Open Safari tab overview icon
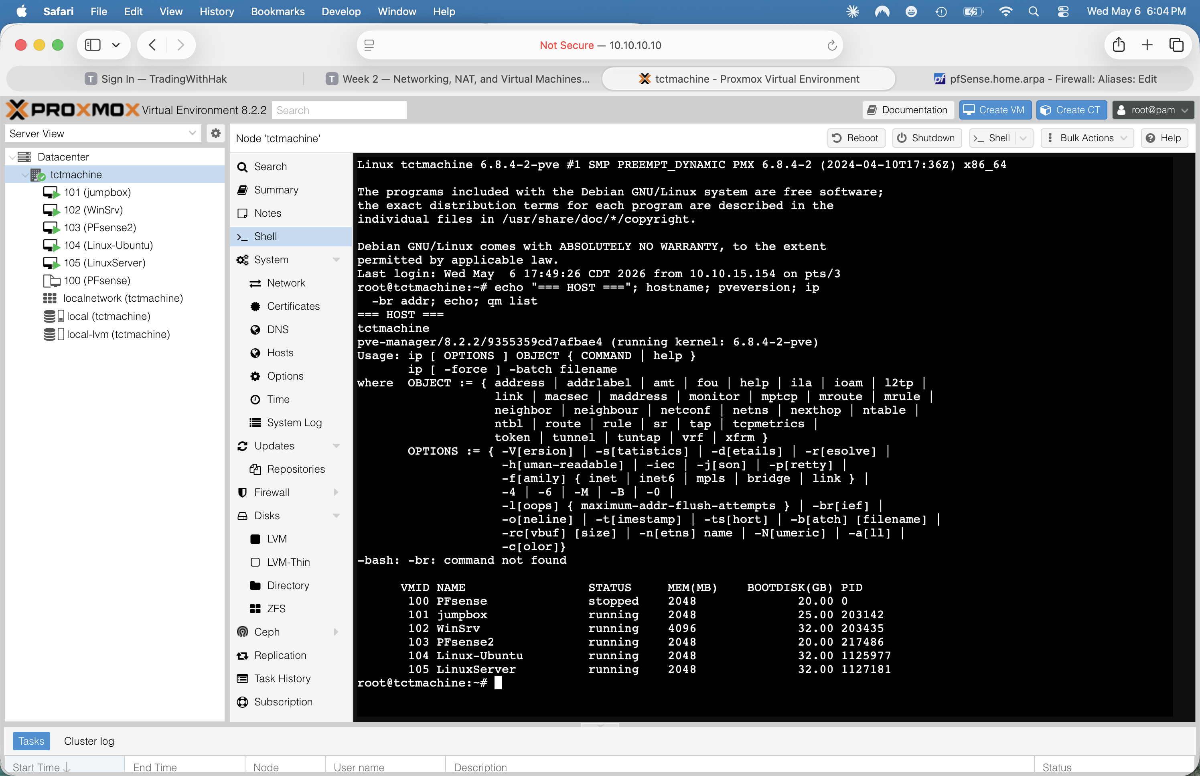Image resolution: width=1200 pixels, height=776 pixels. point(1176,45)
